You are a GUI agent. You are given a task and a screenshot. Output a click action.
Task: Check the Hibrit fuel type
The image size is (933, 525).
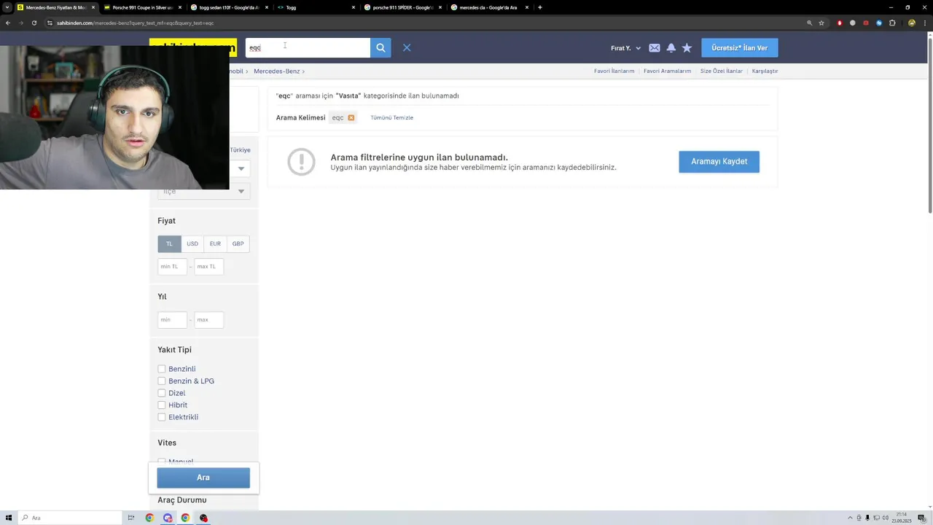162,405
